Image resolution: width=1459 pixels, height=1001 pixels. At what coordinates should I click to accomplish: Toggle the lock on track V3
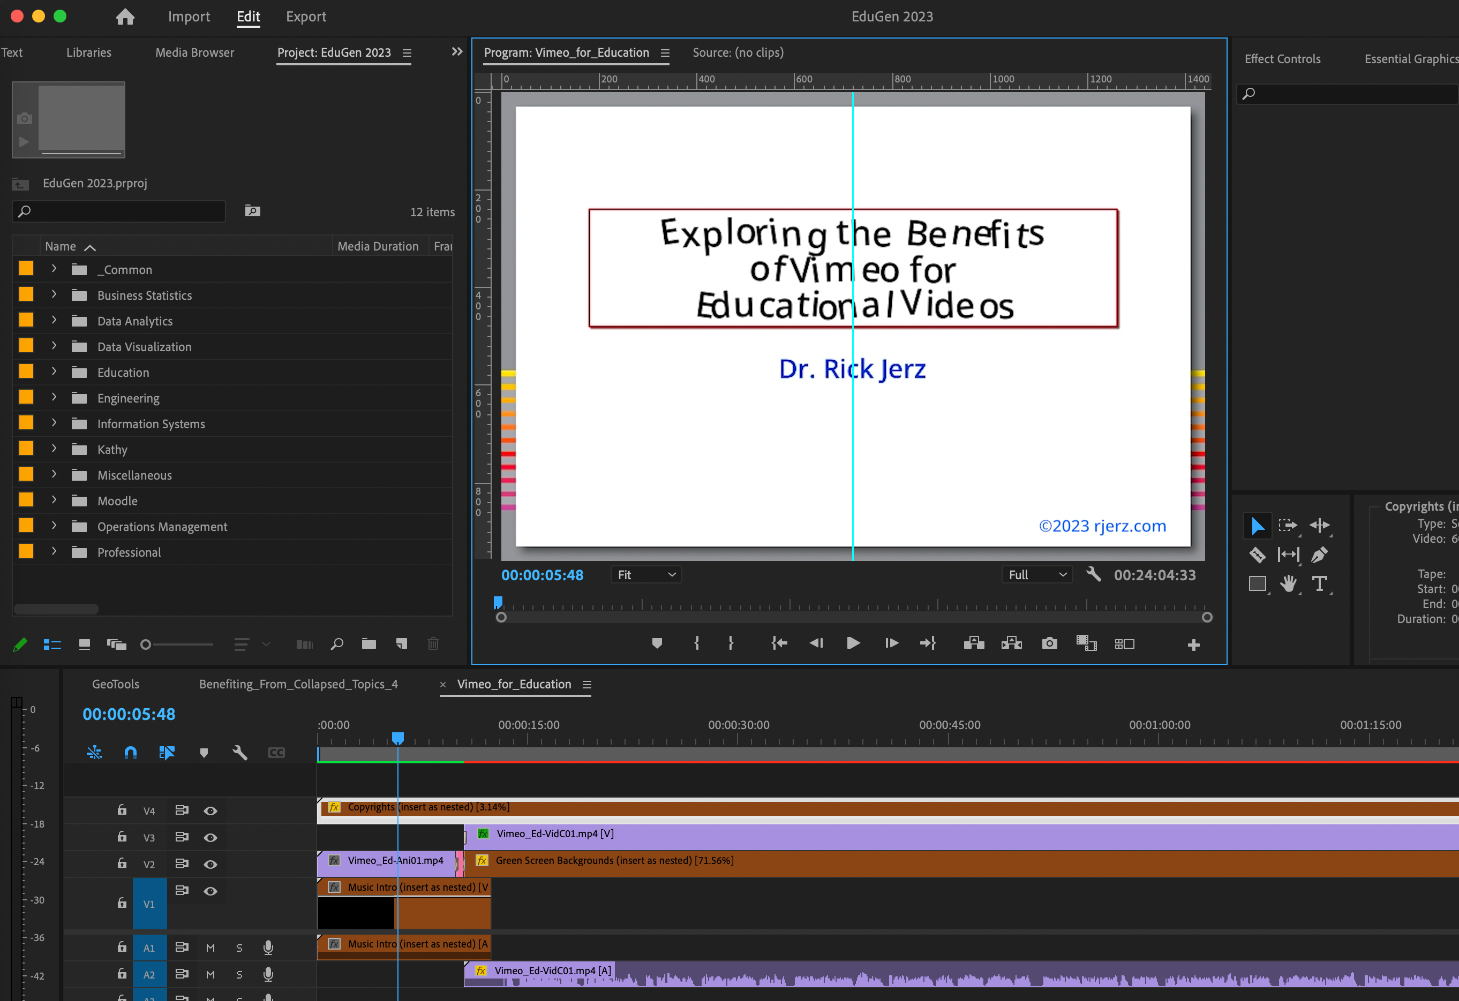click(x=122, y=837)
